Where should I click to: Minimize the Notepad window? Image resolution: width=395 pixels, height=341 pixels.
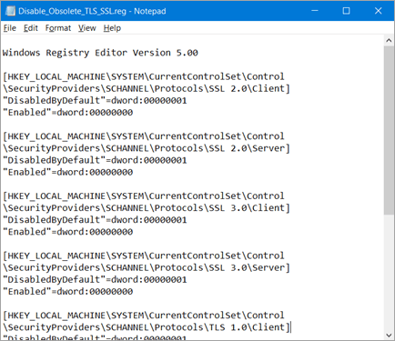pos(315,11)
